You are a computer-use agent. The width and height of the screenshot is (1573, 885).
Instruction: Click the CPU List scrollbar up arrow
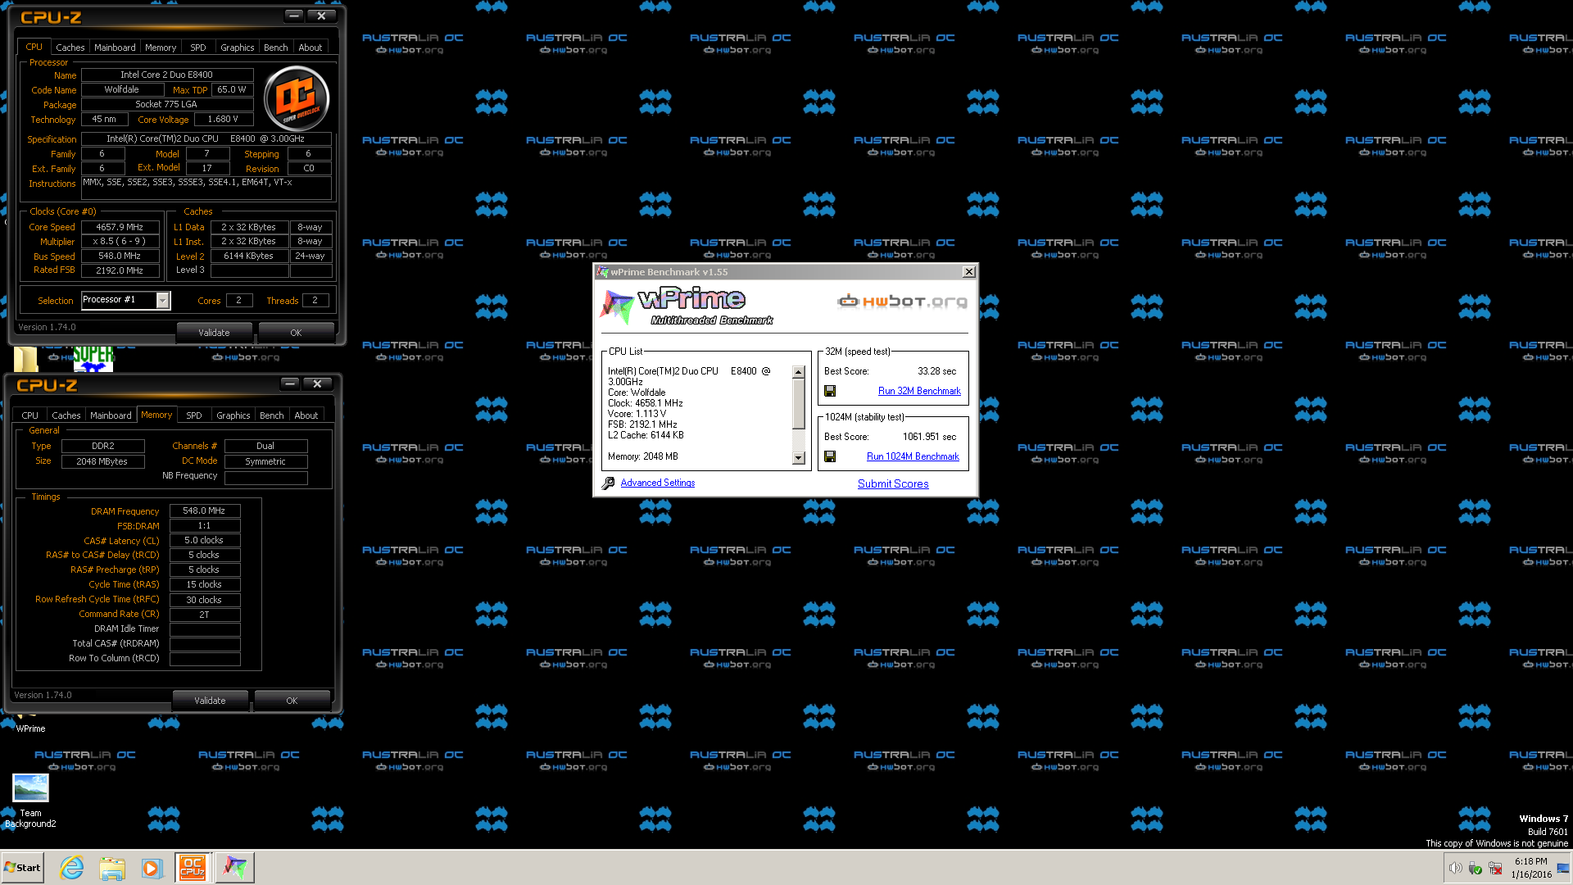(799, 373)
